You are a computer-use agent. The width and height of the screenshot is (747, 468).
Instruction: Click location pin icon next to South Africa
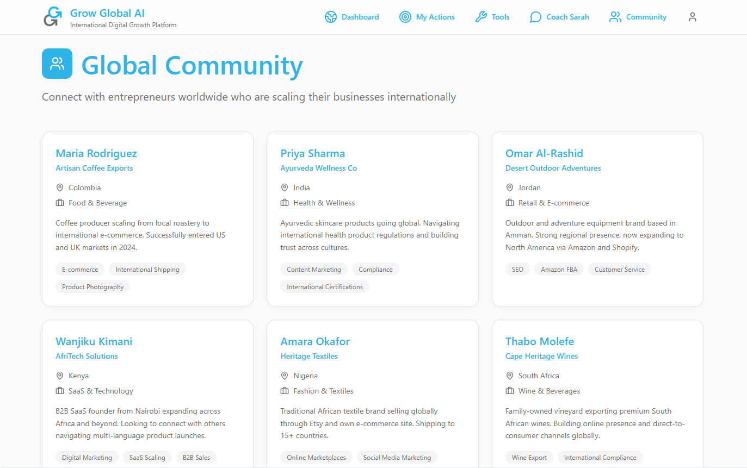click(x=510, y=376)
